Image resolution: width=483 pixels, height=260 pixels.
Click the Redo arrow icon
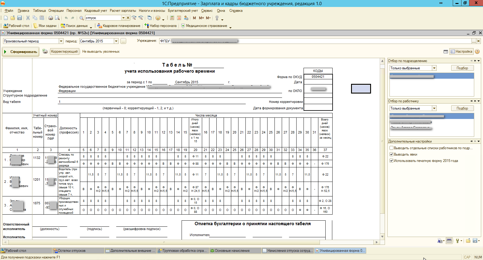click(73, 18)
